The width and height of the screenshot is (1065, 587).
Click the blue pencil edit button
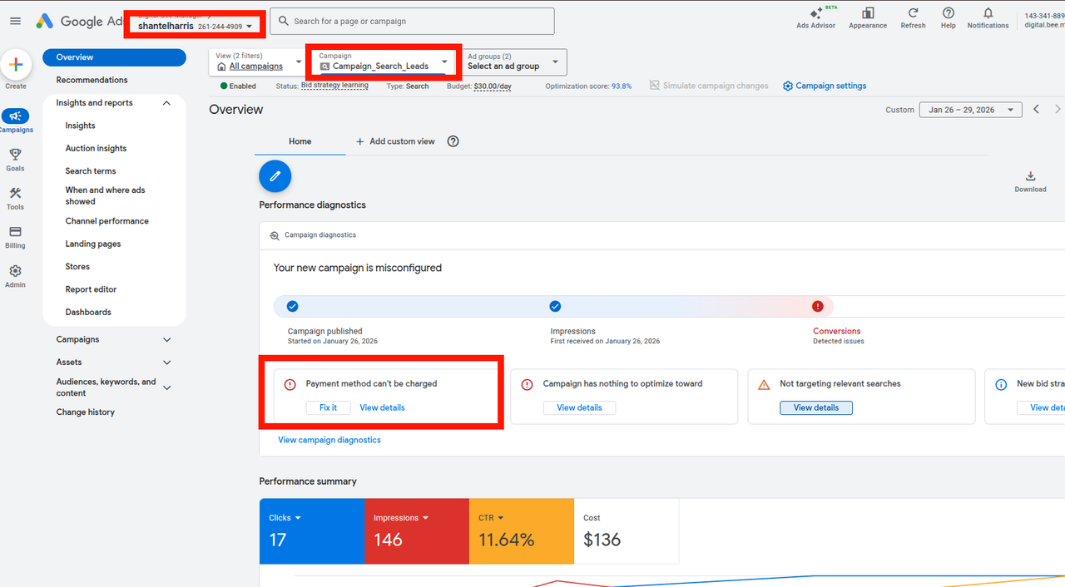[275, 176]
